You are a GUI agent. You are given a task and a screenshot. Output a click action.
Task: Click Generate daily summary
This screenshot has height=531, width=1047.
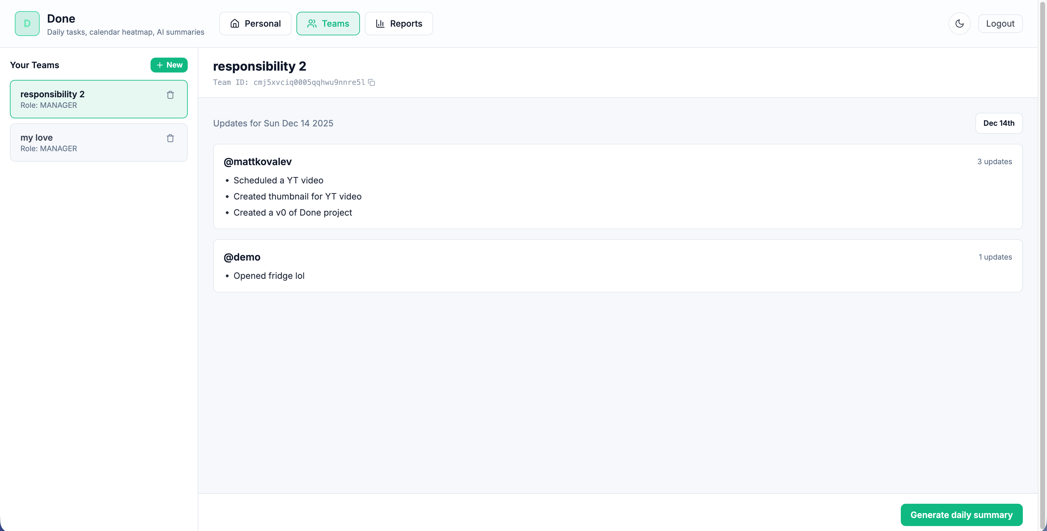[961, 515]
